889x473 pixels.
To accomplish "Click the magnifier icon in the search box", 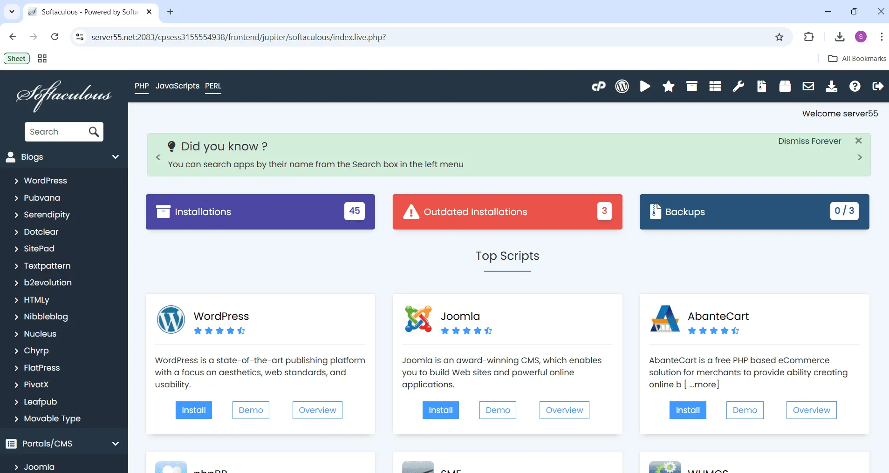I will (94, 132).
